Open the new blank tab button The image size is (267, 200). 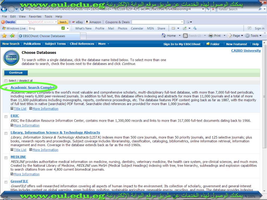[x=83, y=36]
